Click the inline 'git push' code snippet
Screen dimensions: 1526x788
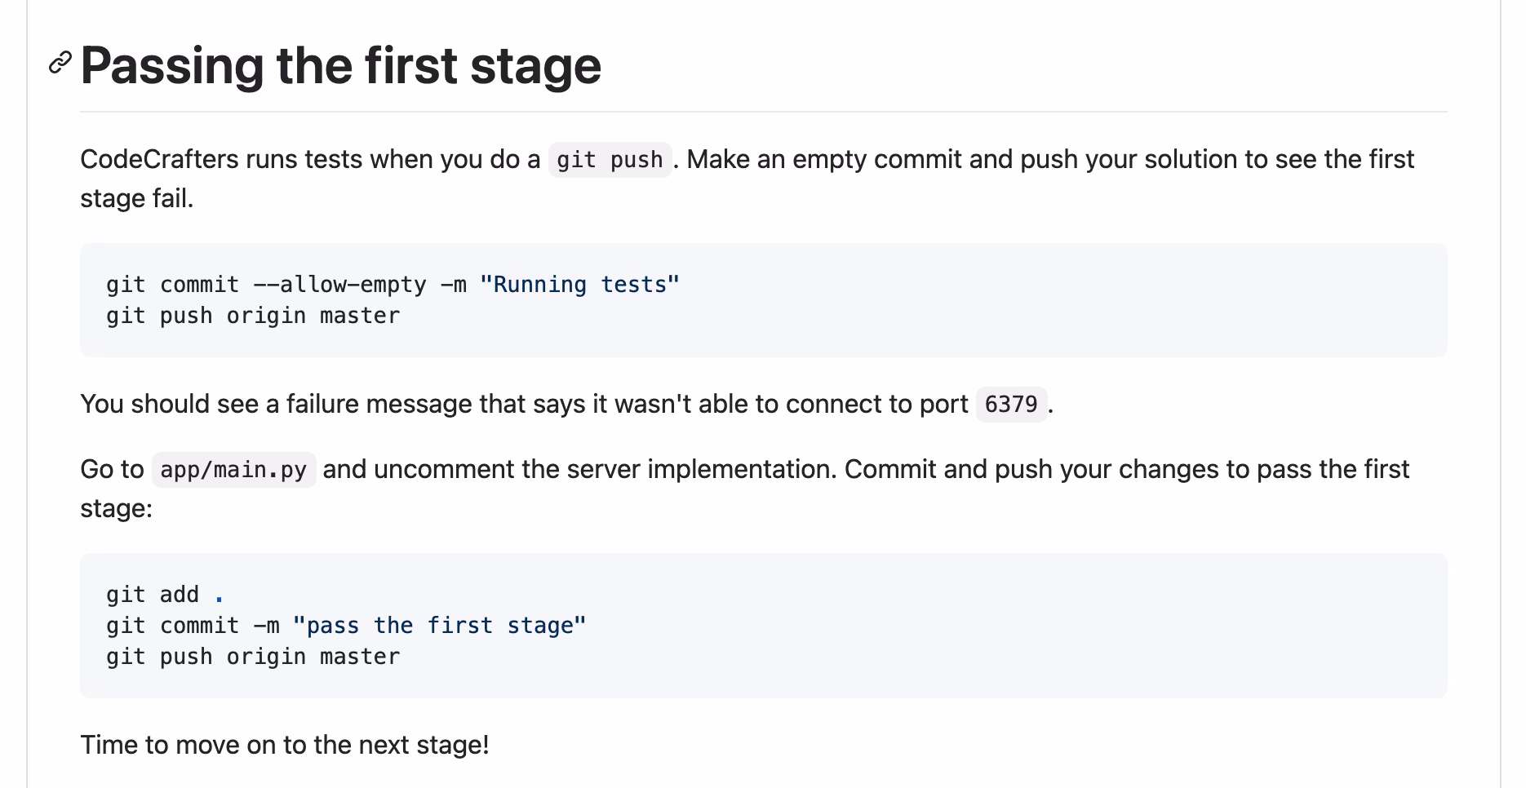pyautogui.click(x=610, y=160)
